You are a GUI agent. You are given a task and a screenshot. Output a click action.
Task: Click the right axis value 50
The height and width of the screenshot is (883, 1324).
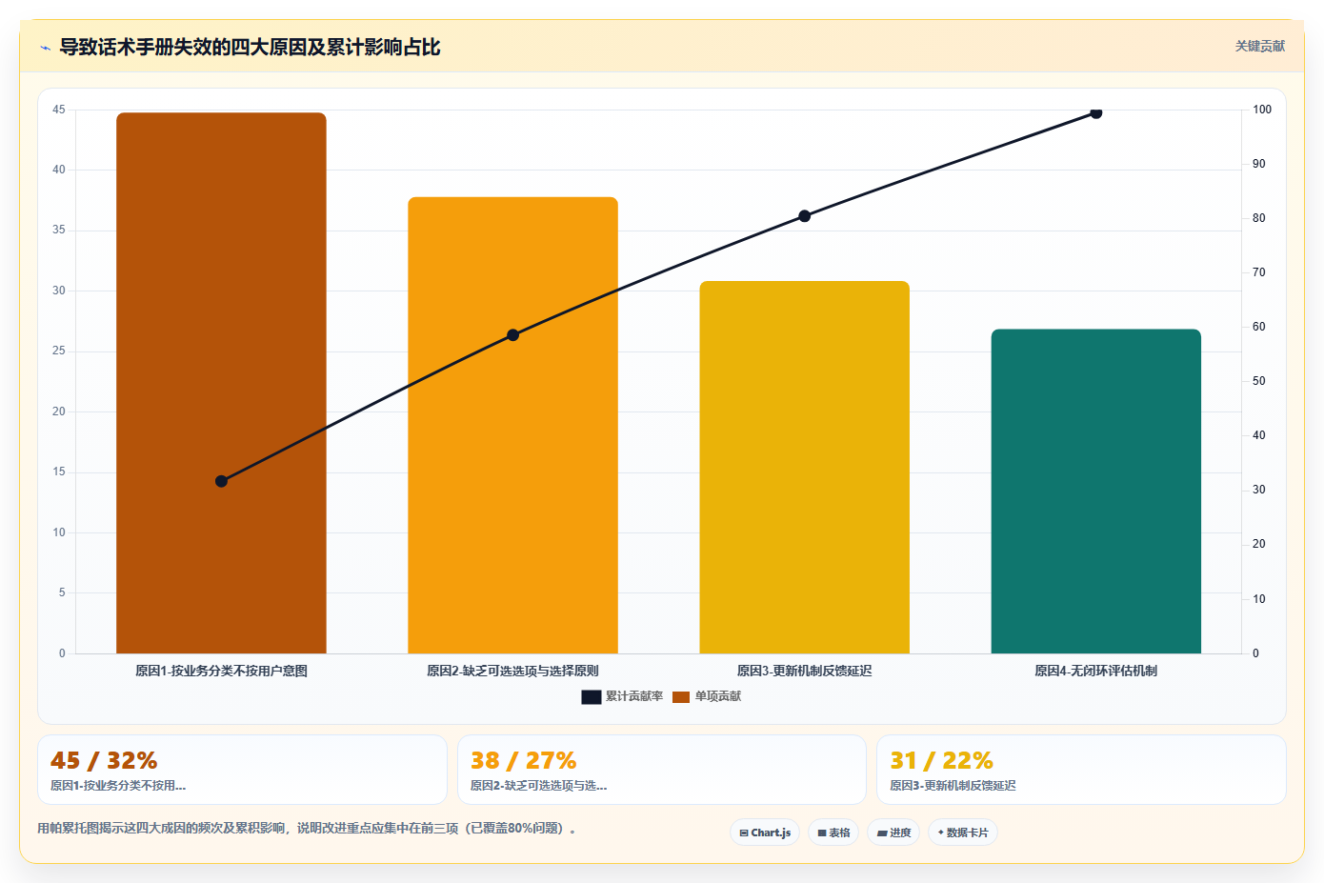[1259, 381]
